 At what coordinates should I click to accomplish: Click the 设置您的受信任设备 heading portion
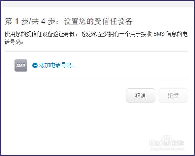(x=98, y=21)
